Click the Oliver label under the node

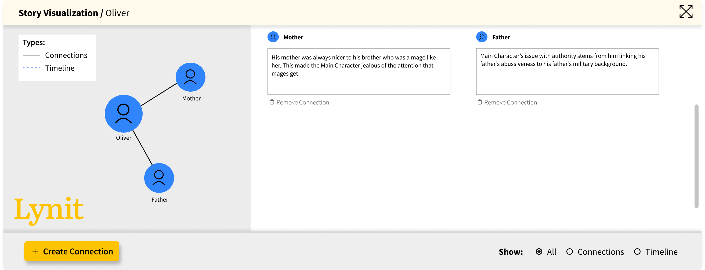click(x=124, y=138)
